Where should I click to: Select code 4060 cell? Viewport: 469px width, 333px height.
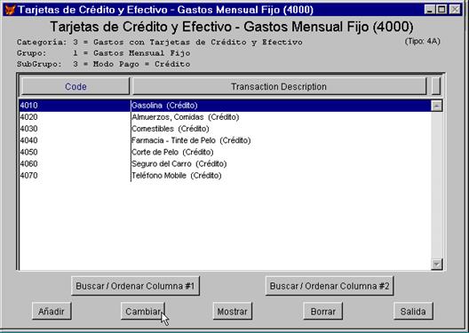(x=75, y=163)
